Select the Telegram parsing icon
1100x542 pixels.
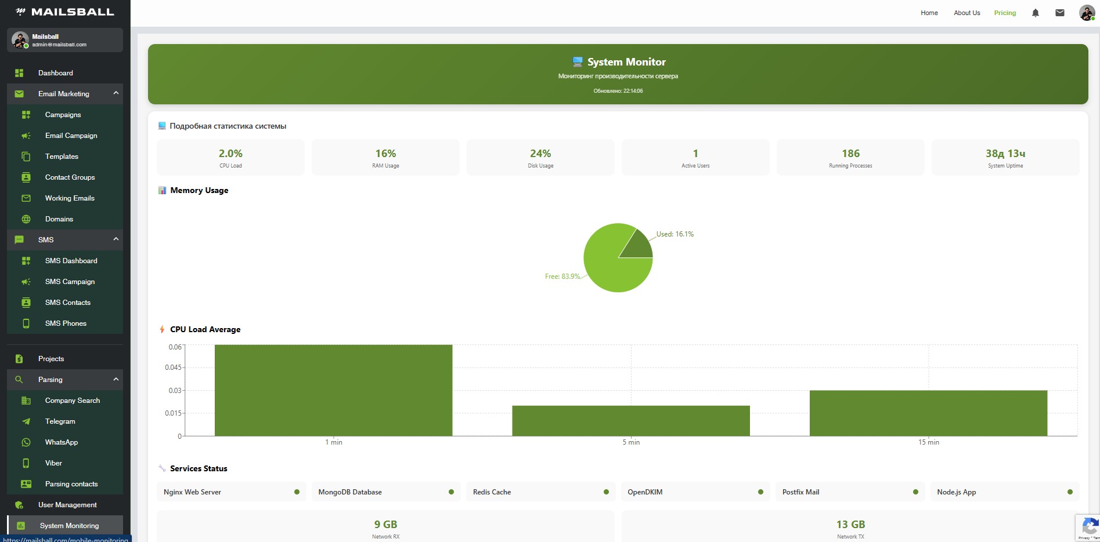coord(26,421)
